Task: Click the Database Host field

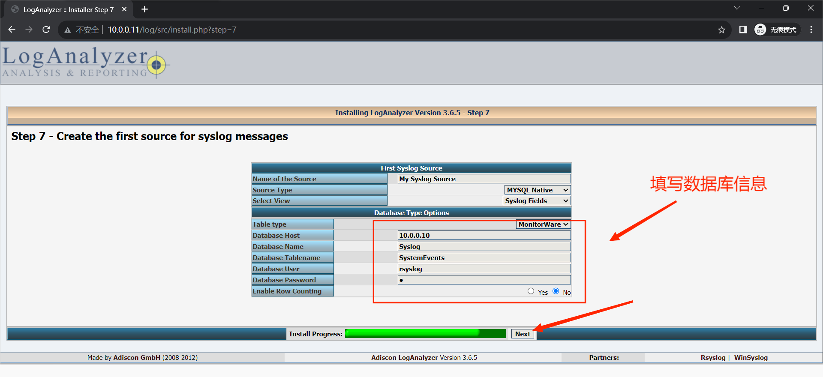Action: tap(484, 235)
